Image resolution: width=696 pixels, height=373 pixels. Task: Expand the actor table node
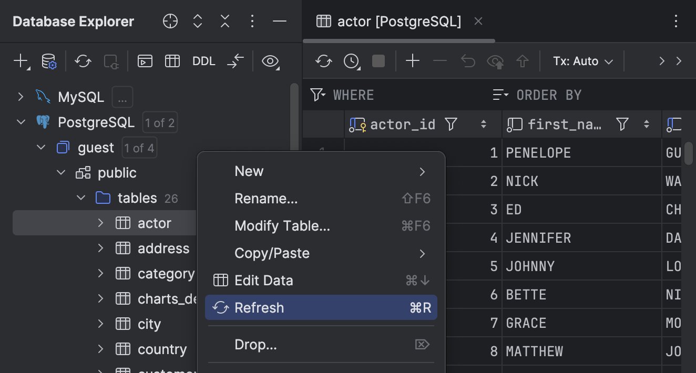[100, 223]
